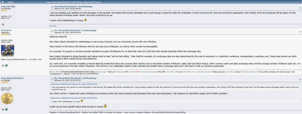The image size is (302, 114).
Task: Click the 'Bitcoin logo' signature link
Action: 102,72
